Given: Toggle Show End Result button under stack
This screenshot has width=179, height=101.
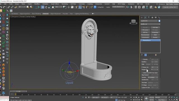Looking at the screenshot, I should pyautogui.click(x=145, y=55).
